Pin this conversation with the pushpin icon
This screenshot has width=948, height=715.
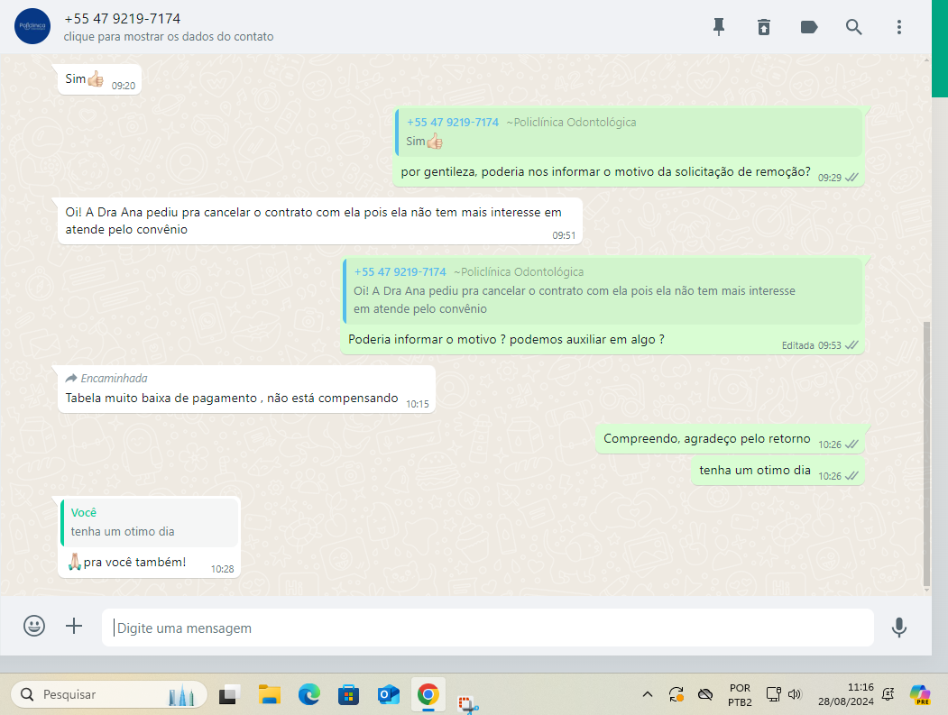(719, 27)
